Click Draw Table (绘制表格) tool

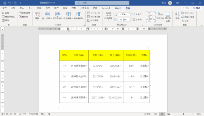[x=25, y=13]
